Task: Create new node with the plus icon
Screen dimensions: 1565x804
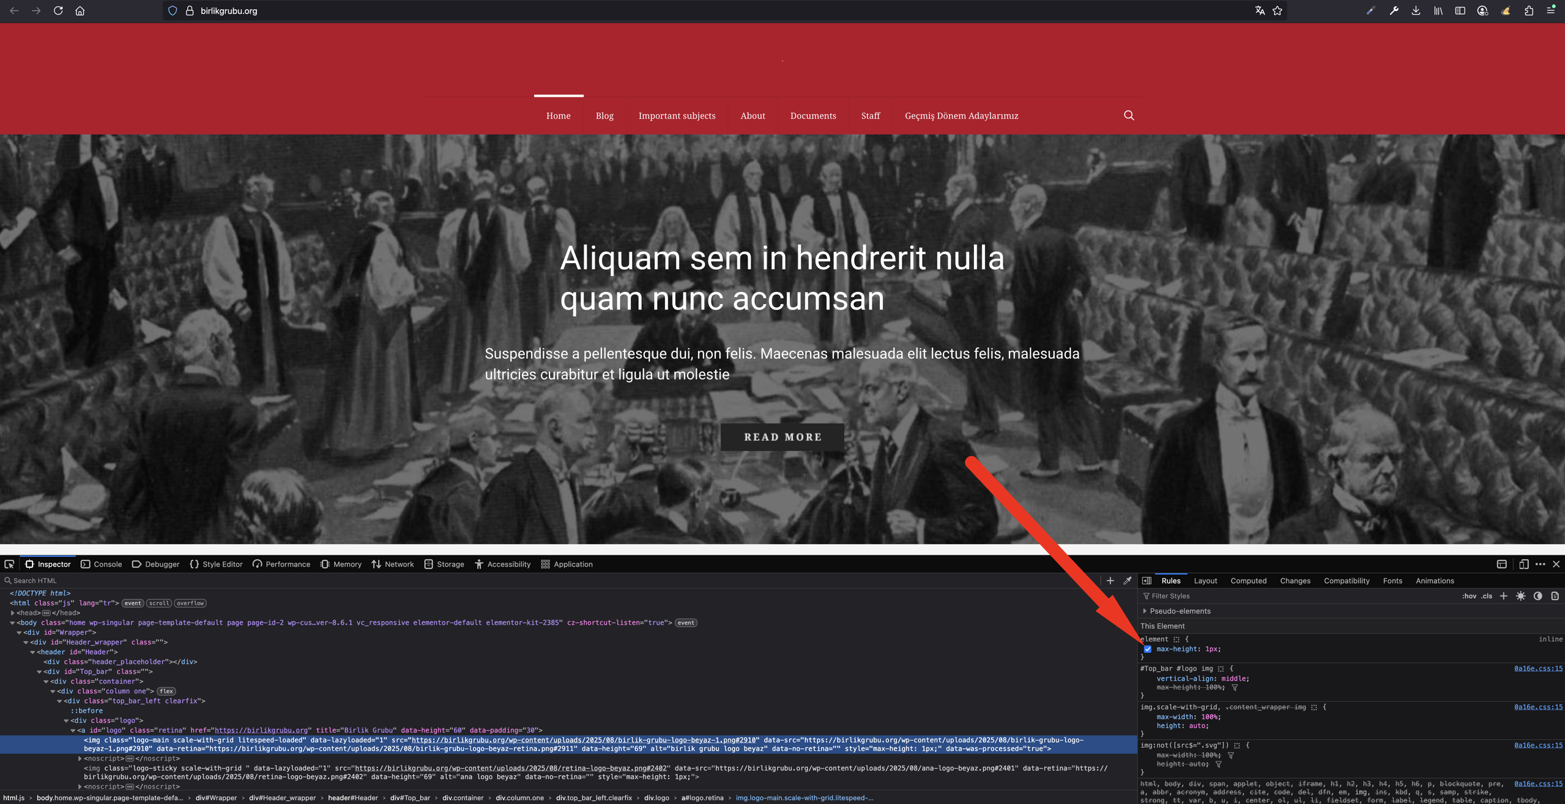Action: tap(1110, 581)
